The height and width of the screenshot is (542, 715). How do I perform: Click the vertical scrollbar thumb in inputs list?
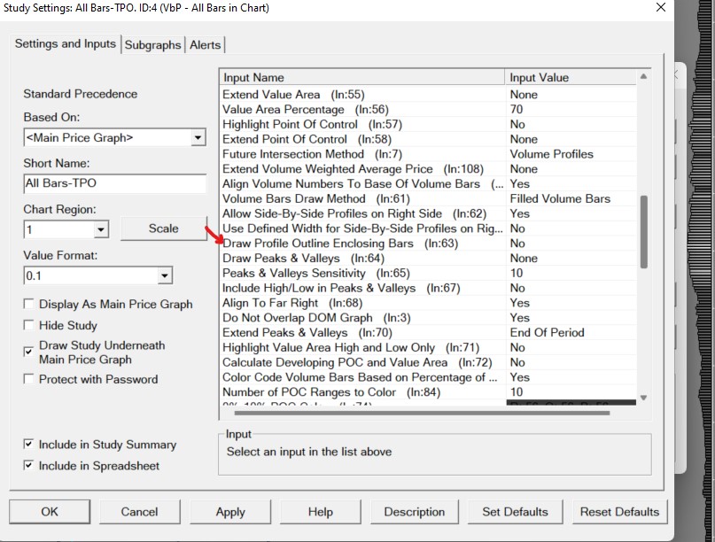[x=643, y=231]
